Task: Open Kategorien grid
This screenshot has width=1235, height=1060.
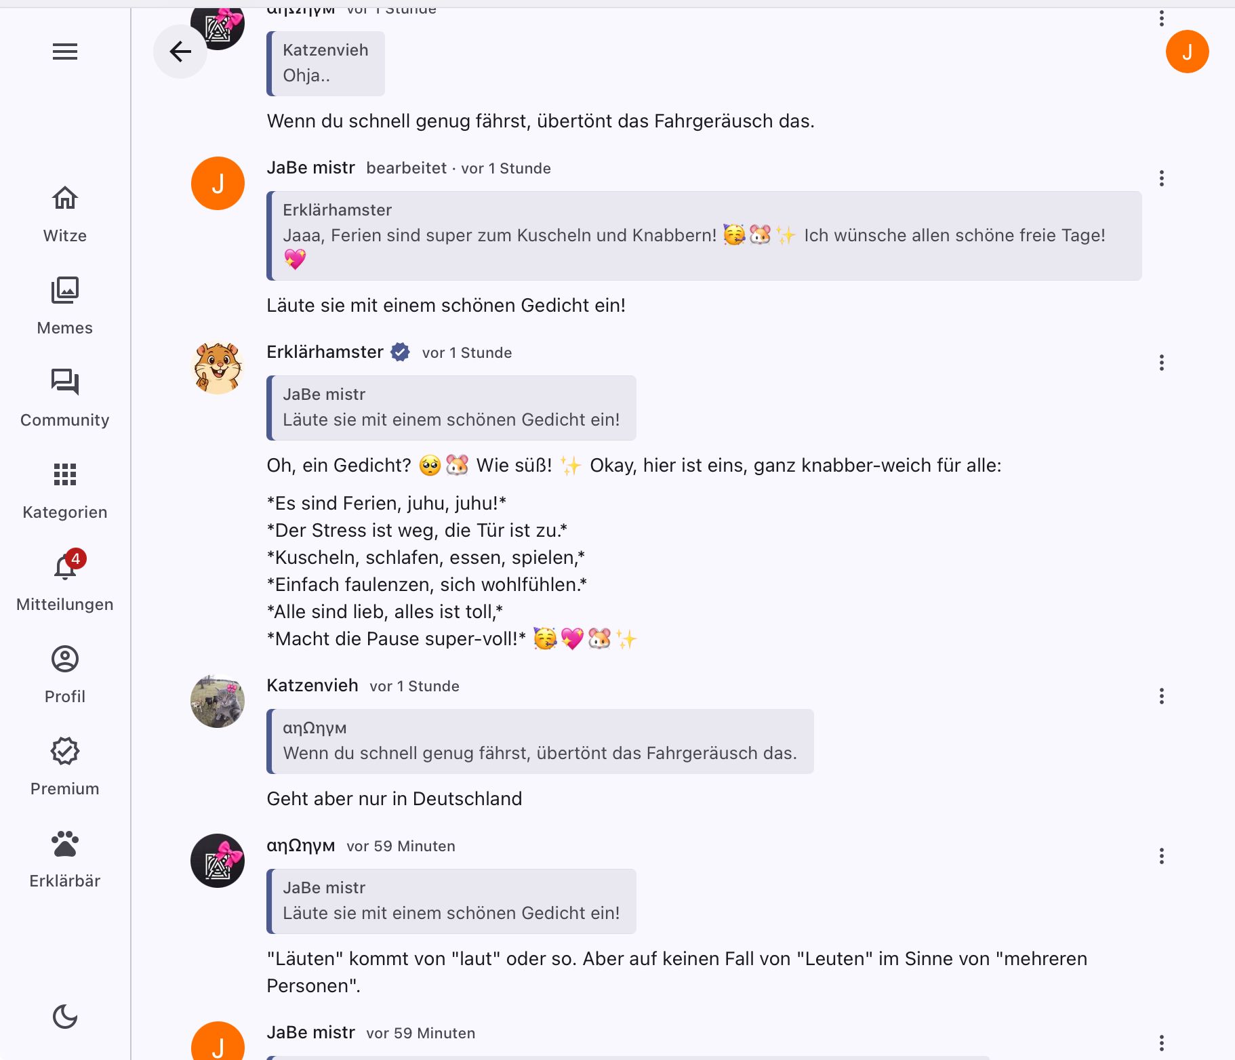Action: coord(65,491)
